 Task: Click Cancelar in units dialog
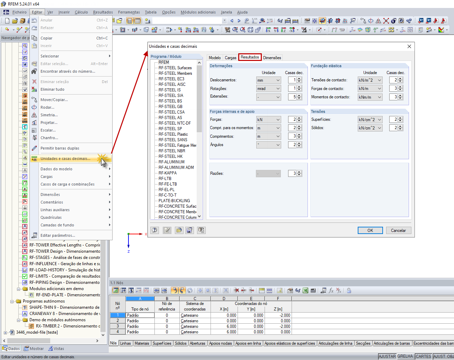pos(399,231)
